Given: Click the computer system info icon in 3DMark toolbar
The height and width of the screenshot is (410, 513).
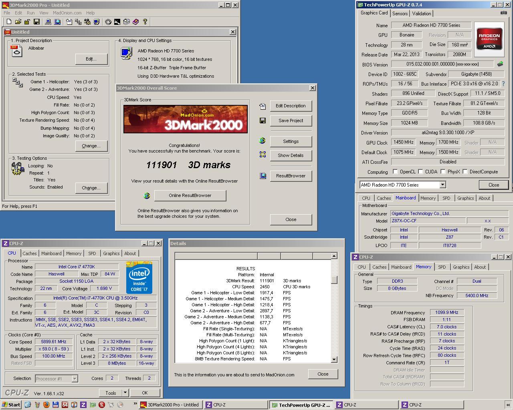Looking at the screenshot, I should (48, 22).
